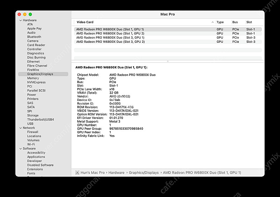Open Accessibility under Software
This screenshot has height=197, width=280.
[36, 153]
